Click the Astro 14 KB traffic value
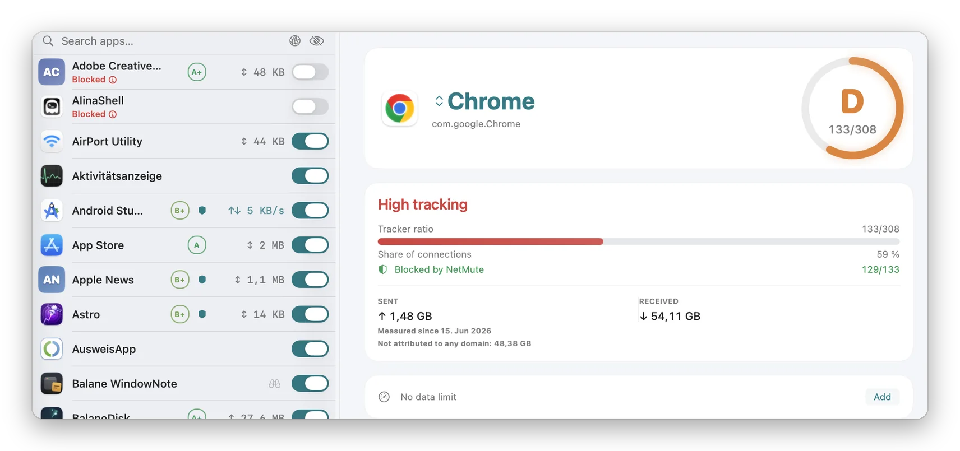Viewport: 960px width, 451px height. pos(262,314)
